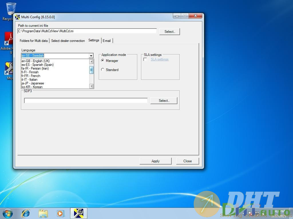Open the Adobe Reader 9 desktop shortcut

(x=9, y=39)
